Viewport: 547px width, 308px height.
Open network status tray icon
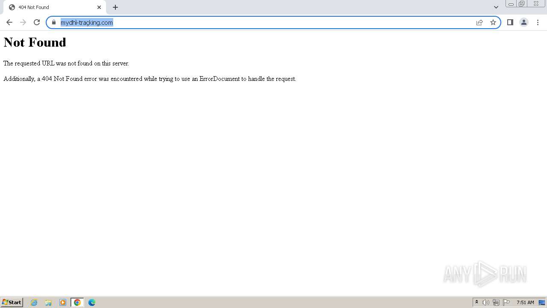(x=496, y=302)
